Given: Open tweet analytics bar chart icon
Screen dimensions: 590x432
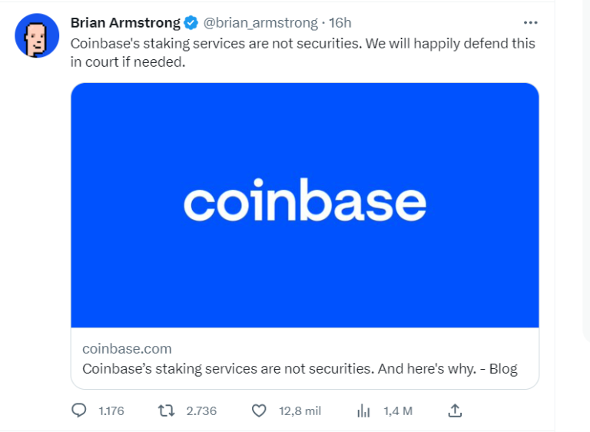Looking at the screenshot, I should (363, 411).
